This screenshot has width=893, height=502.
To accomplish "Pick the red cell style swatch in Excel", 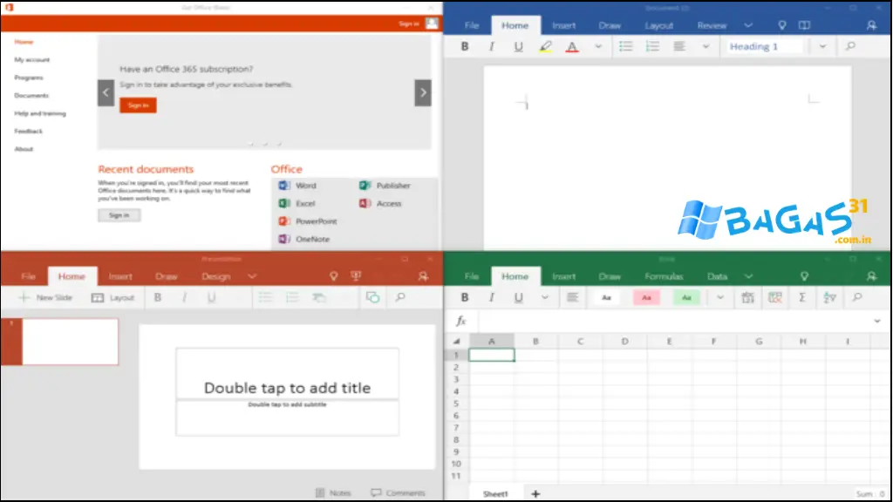I will (x=646, y=297).
